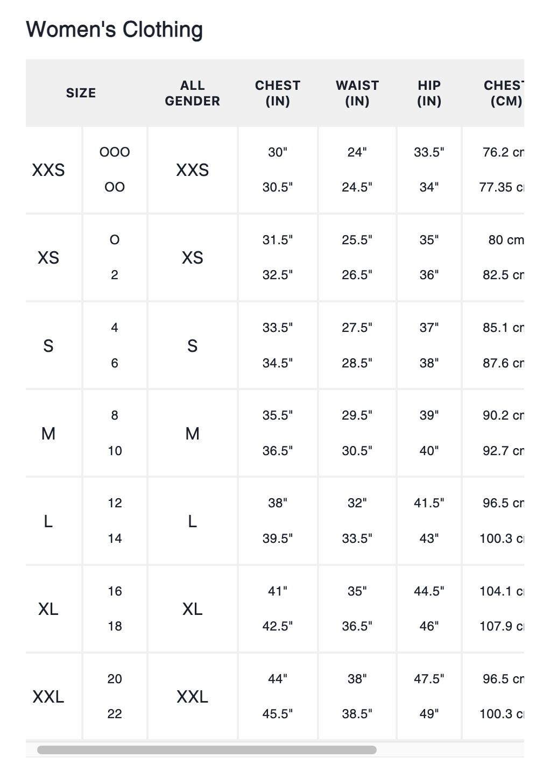Select the XXL cell in the ALL GENDER column

[x=192, y=697]
